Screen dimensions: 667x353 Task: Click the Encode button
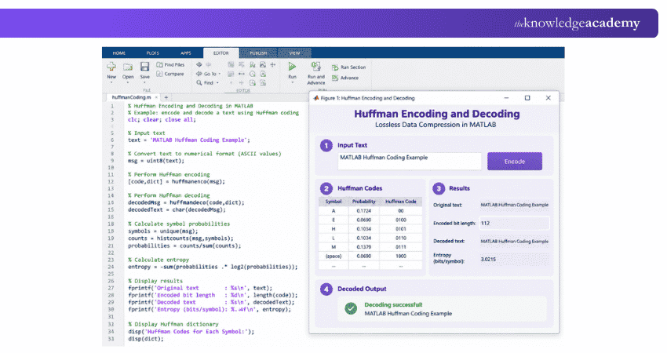[515, 161]
